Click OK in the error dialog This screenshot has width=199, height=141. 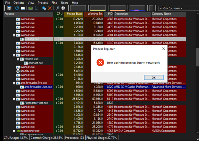[153, 77]
